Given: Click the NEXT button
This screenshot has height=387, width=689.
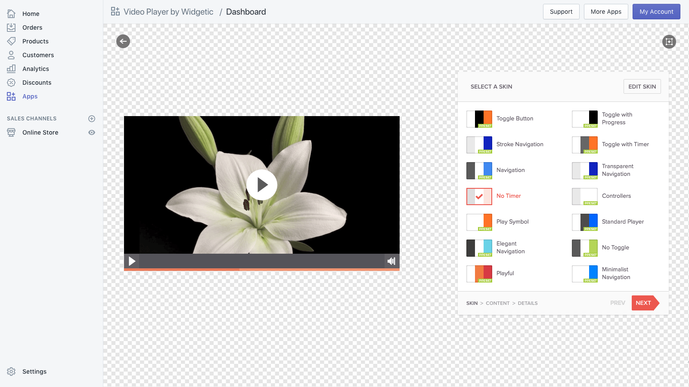Looking at the screenshot, I should coord(644,303).
